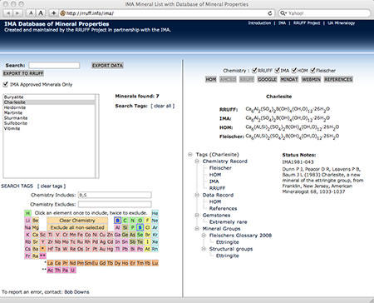The width and height of the screenshot is (374, 303).
Task: Select Uranium element U in actinide row
Action: pyautogui.click(x=72, y=271)
